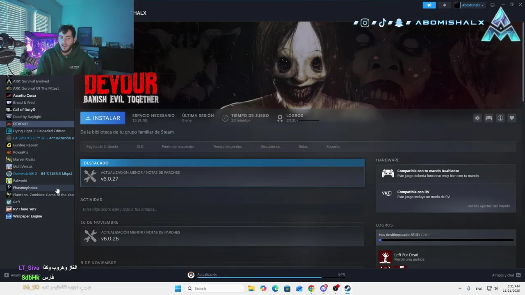Viewport: 525px width, 295px height.
Task: Click the achievements progress bar in LOGROS panel
Action: pos(446,240)
